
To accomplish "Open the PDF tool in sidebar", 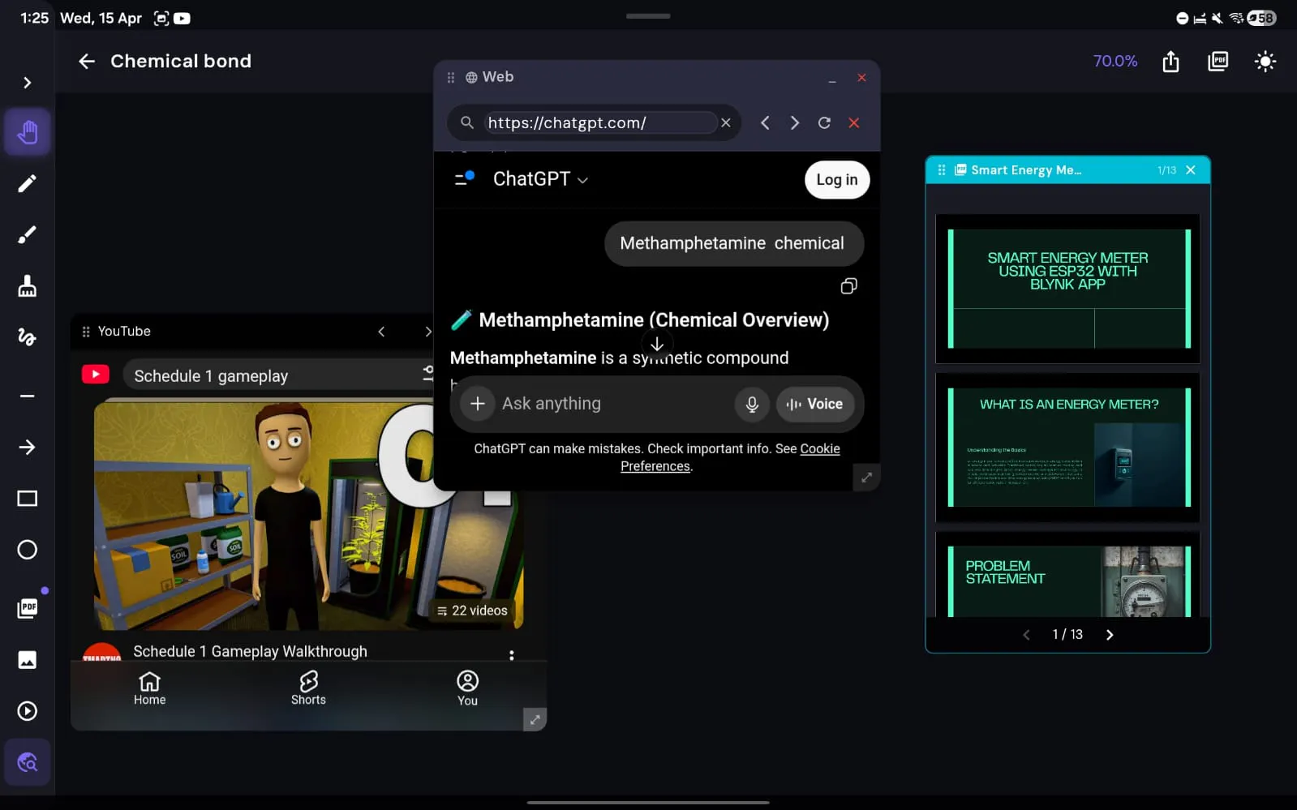I will point(28,608).
